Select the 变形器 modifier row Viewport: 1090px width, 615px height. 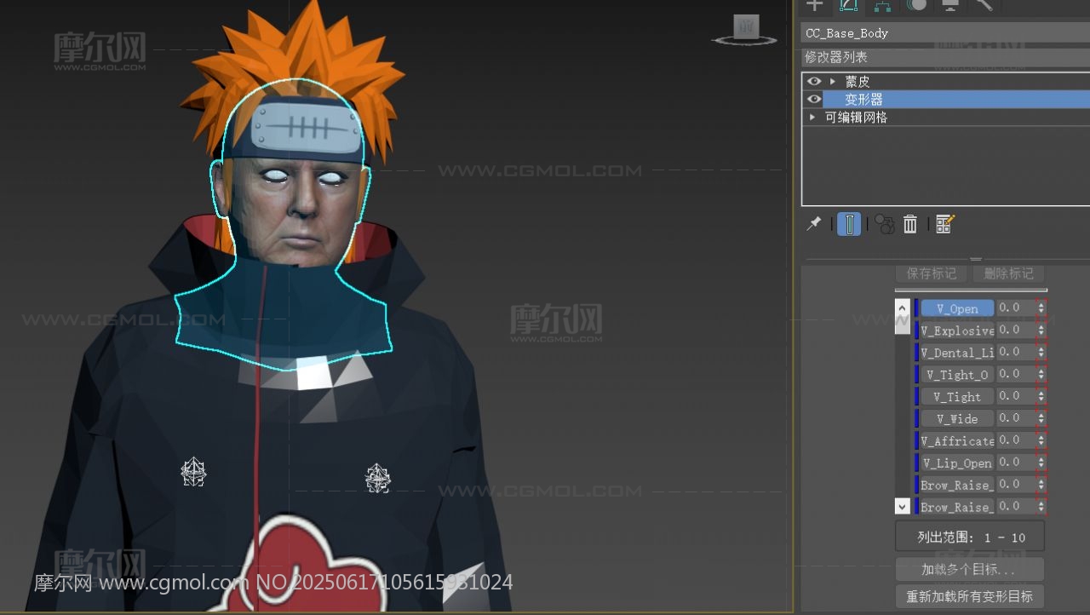955,100
